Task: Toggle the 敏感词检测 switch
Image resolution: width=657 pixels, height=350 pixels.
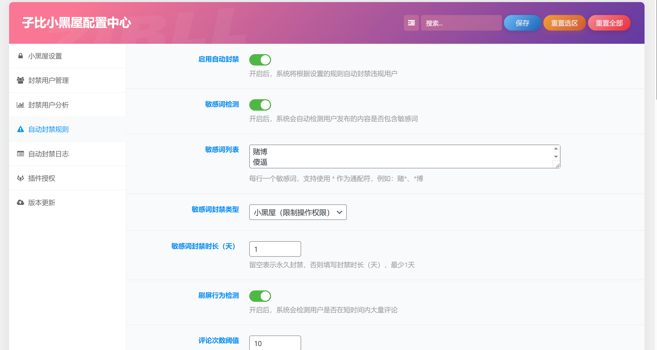Action: pos(260,105)
